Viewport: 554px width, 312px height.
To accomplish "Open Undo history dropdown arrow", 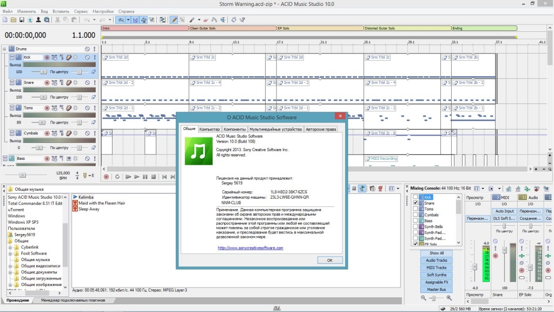I will (94, 20).
